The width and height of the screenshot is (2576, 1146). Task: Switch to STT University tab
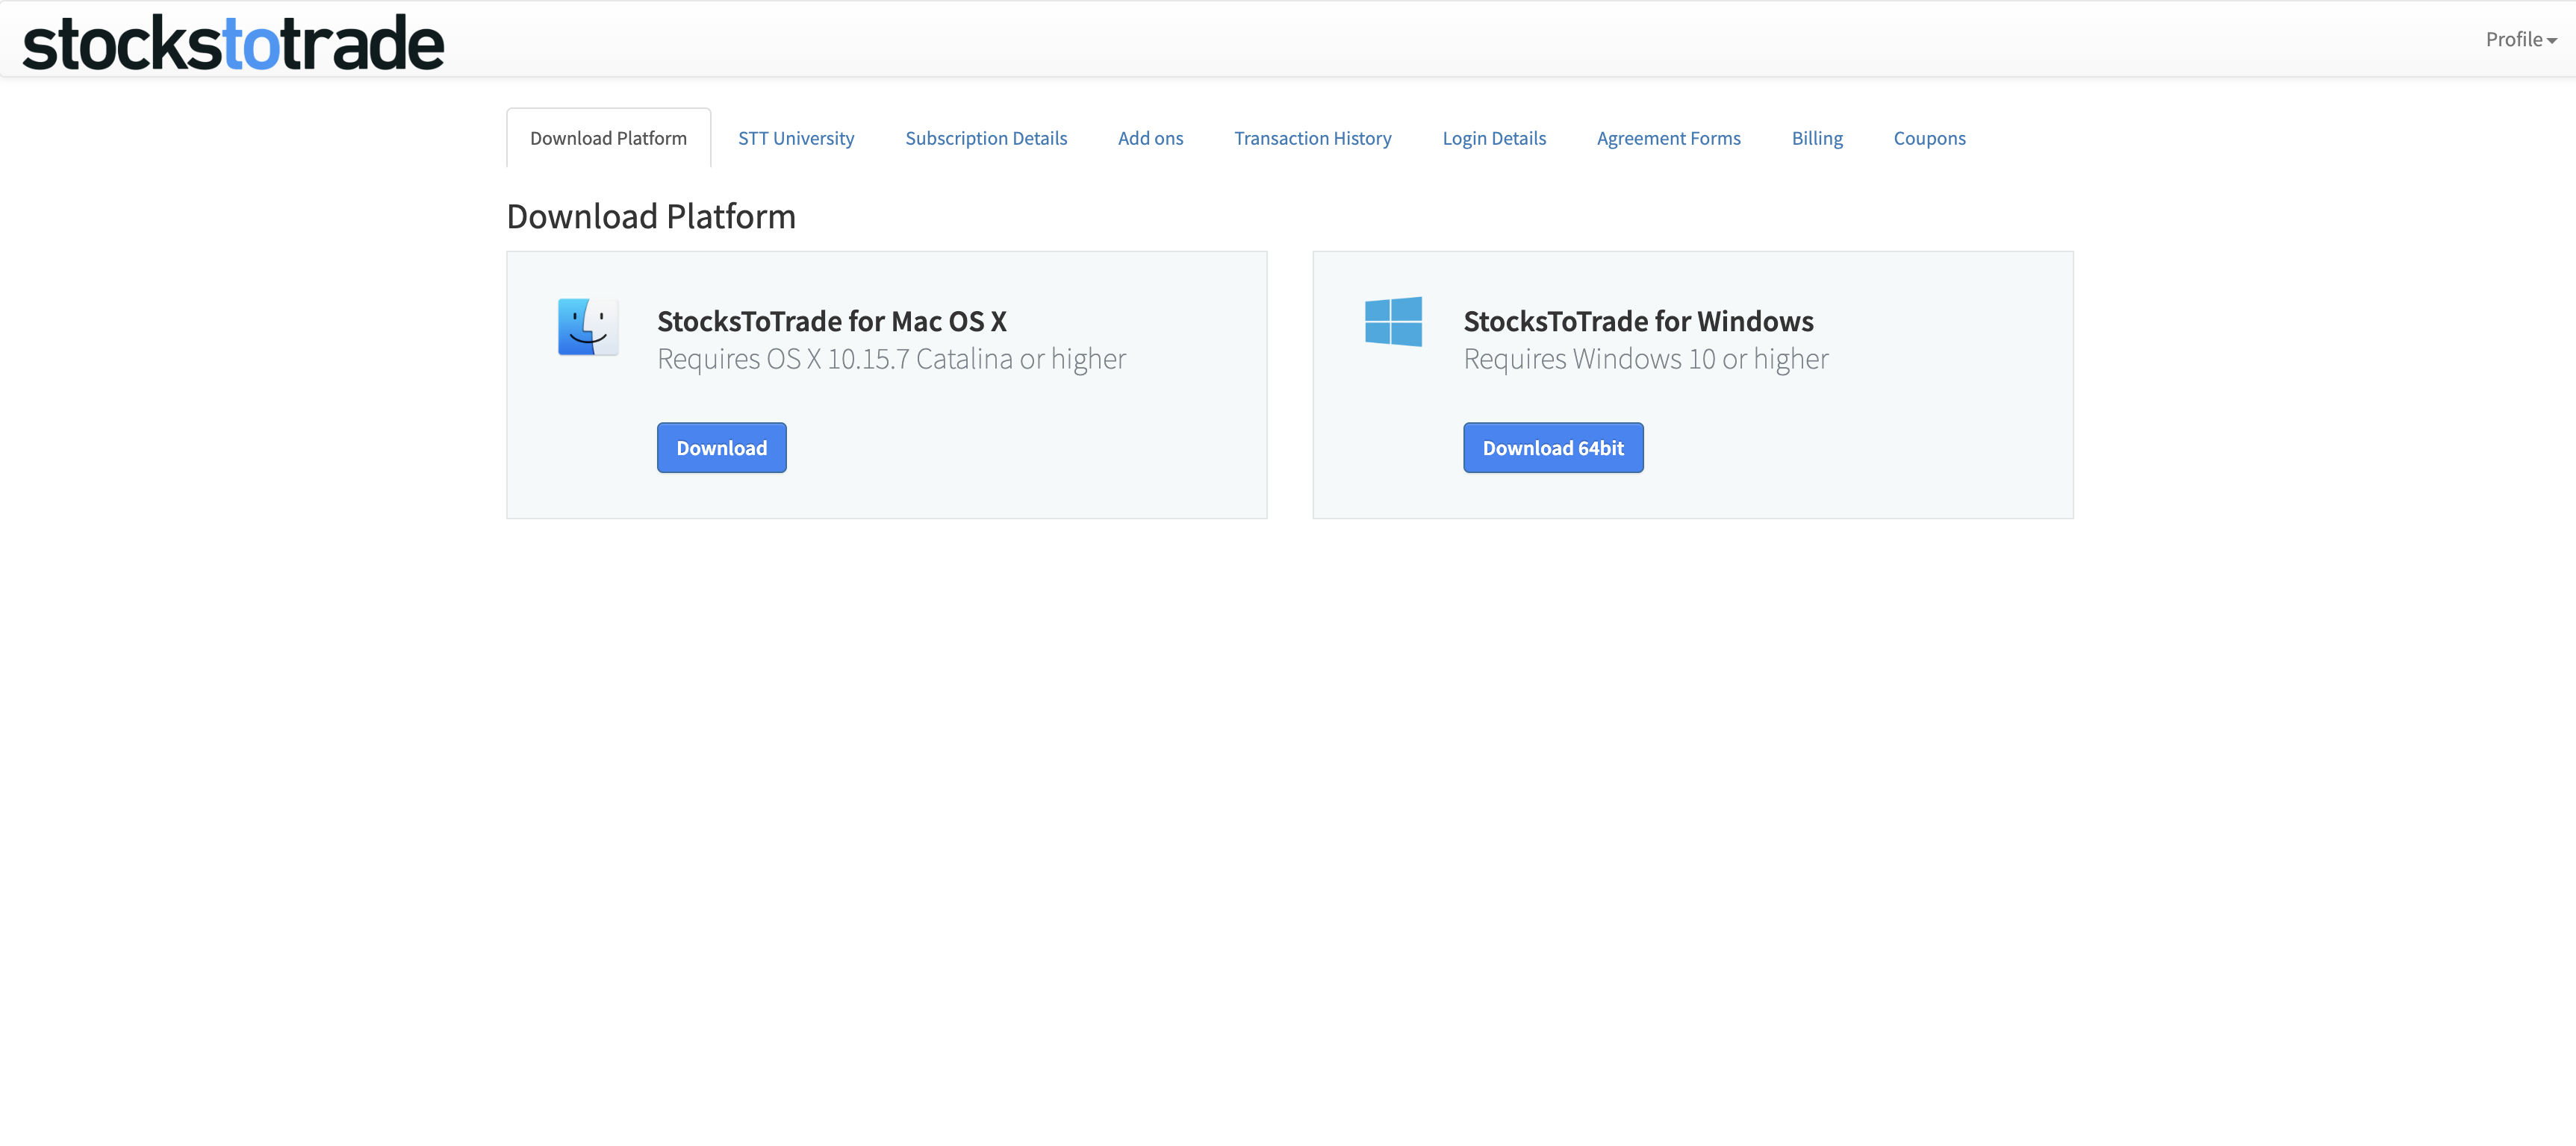[796, 138]
